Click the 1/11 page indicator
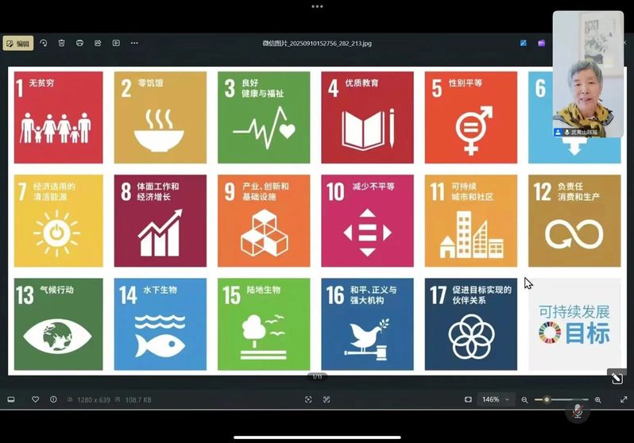This screenshot has width=634, height=443. pyautogui.click(x=317, y=377)
